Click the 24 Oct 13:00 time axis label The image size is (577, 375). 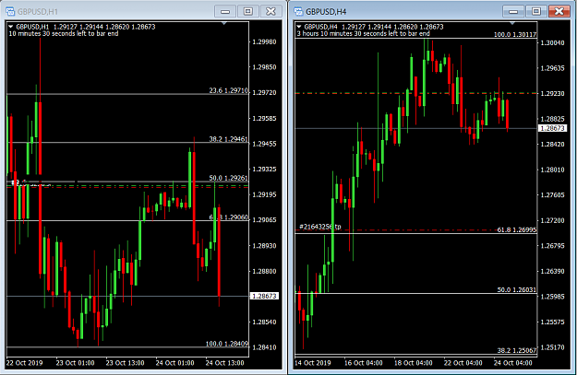pyautogui.click(x=224, y=363)
